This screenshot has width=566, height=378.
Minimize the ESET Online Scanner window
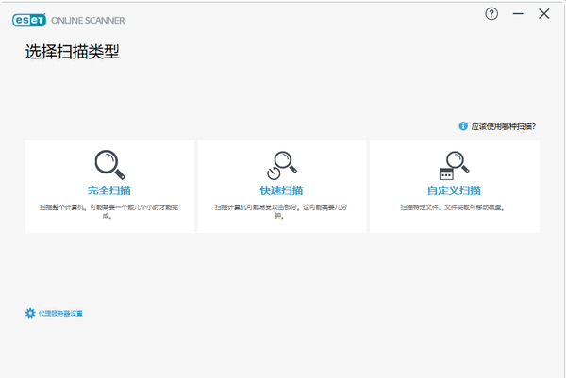[x=518, y=14]
